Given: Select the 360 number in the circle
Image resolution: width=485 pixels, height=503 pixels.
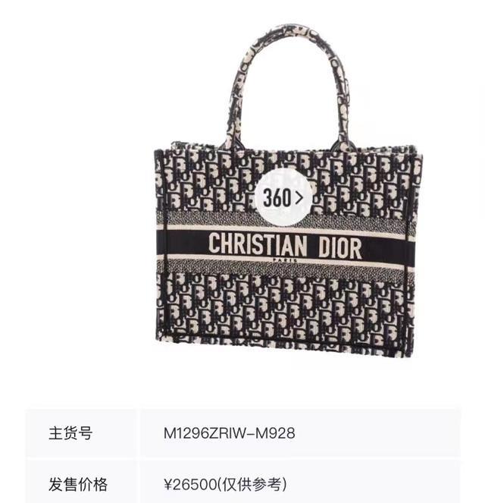Looking at the screenshot, I should pyautogui.click(x=277, y=197).
